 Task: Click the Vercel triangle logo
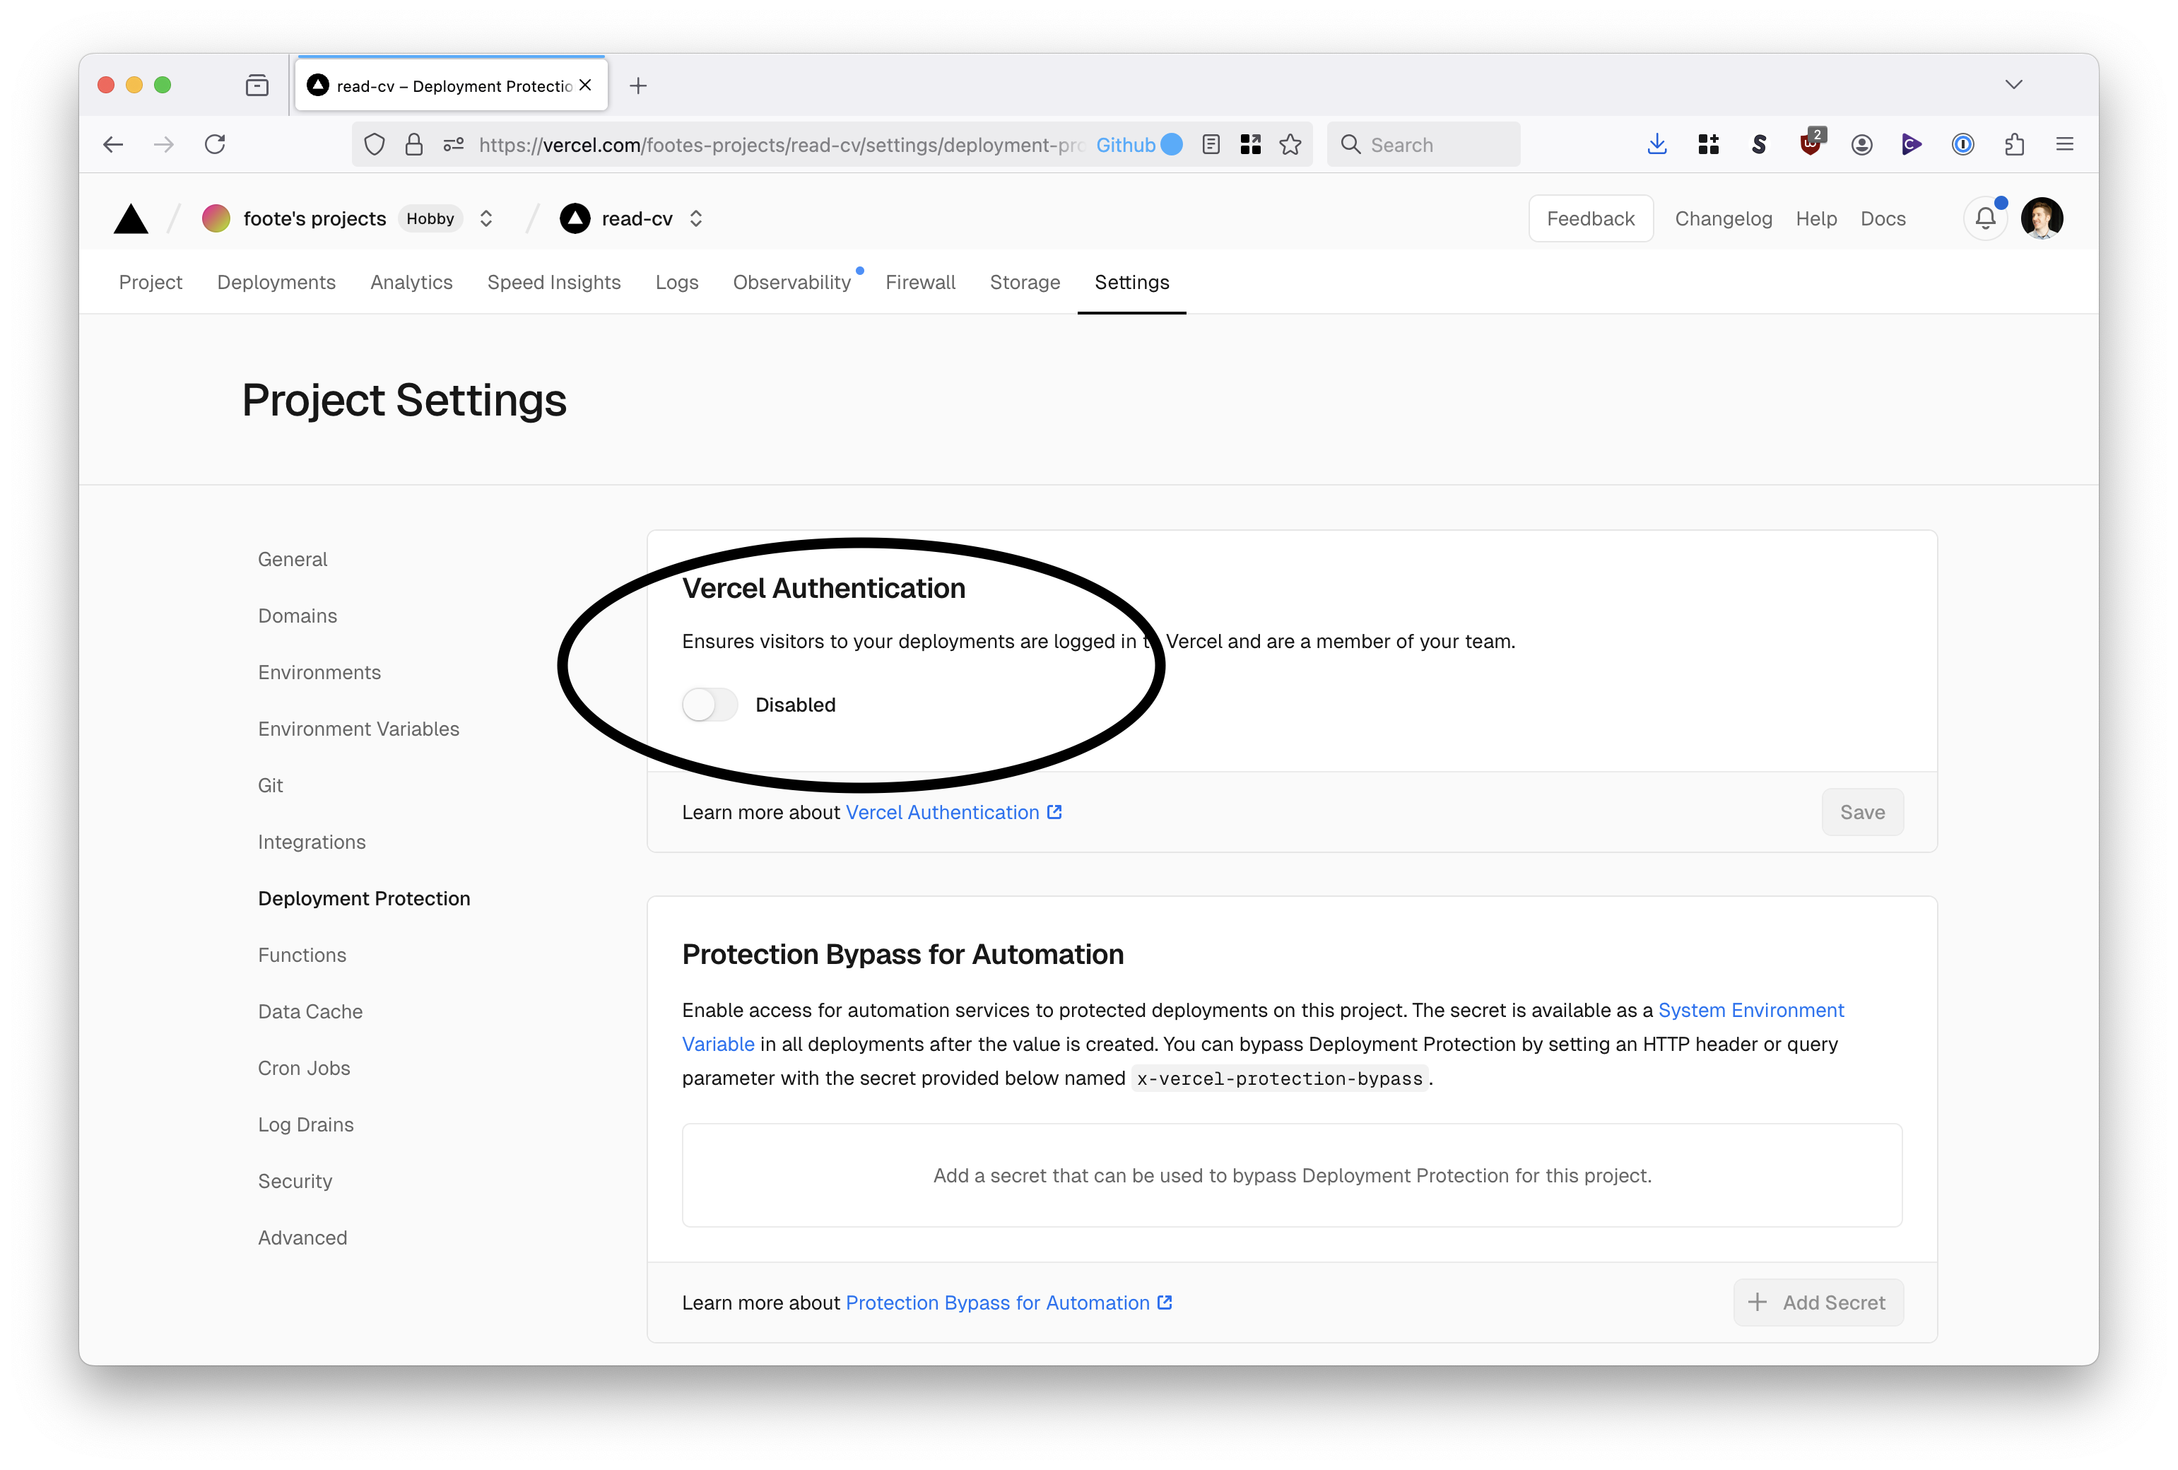[131, 218]
